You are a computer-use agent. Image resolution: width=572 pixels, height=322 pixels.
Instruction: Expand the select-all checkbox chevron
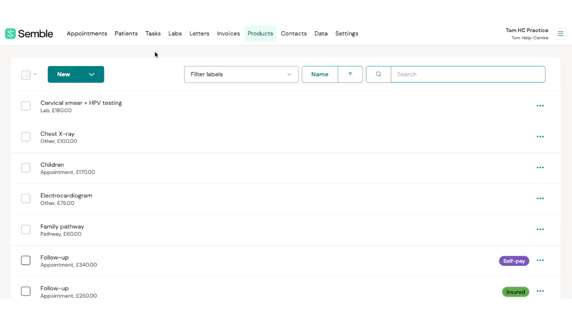(35, 75)
